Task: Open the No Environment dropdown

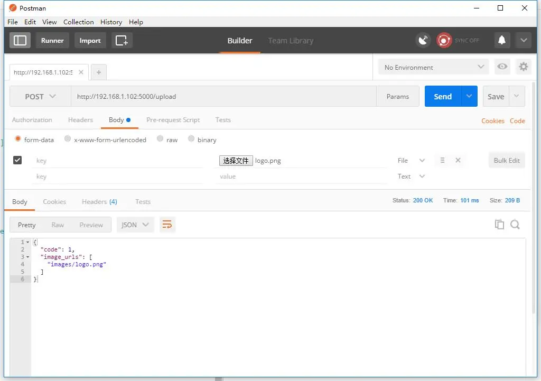Action: (434, 67)
